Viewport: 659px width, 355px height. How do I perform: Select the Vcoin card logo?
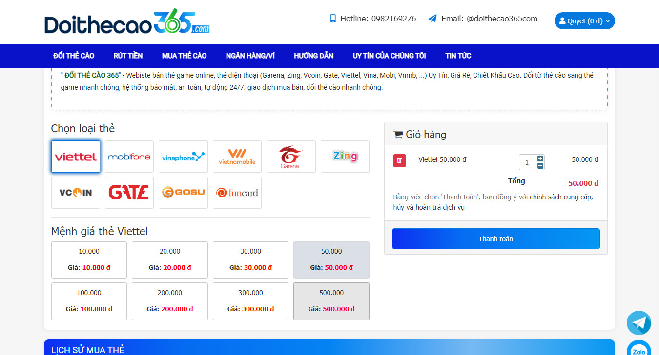76,193
